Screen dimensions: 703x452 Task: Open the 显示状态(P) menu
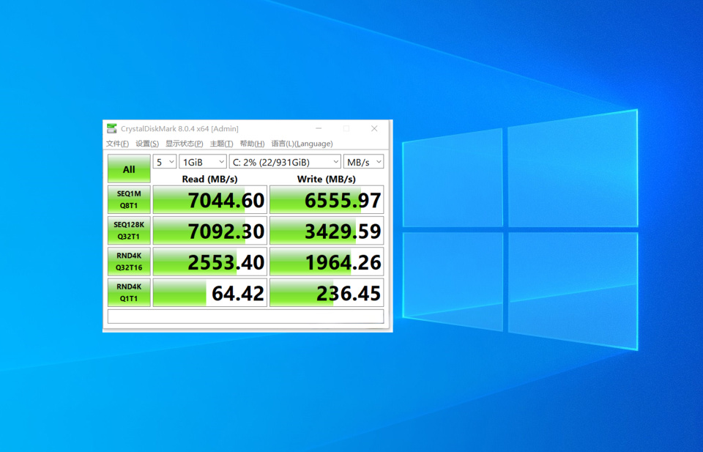(x=185, y=144)
